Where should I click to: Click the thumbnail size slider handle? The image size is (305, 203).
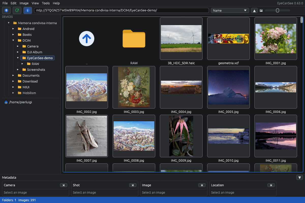tap(278, 10)
